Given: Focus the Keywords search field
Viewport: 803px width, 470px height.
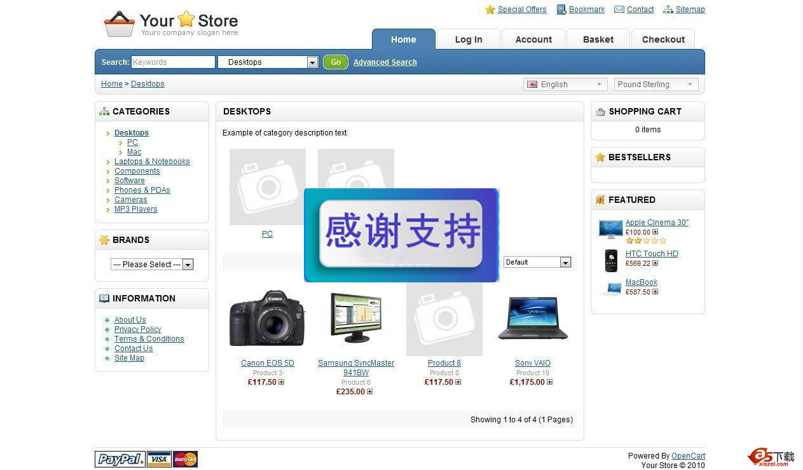Looking at the screenshot, I should tap(173, 62).
